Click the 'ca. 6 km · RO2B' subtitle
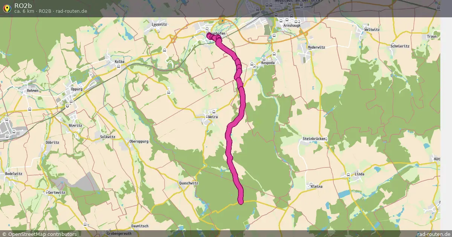452x237 pixels. click(32, 11)
